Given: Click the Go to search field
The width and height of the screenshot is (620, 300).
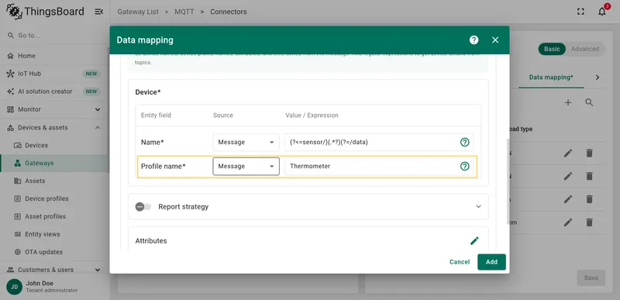Looking at the screenshot, I should pyautogui.click(x=54, y=35).
